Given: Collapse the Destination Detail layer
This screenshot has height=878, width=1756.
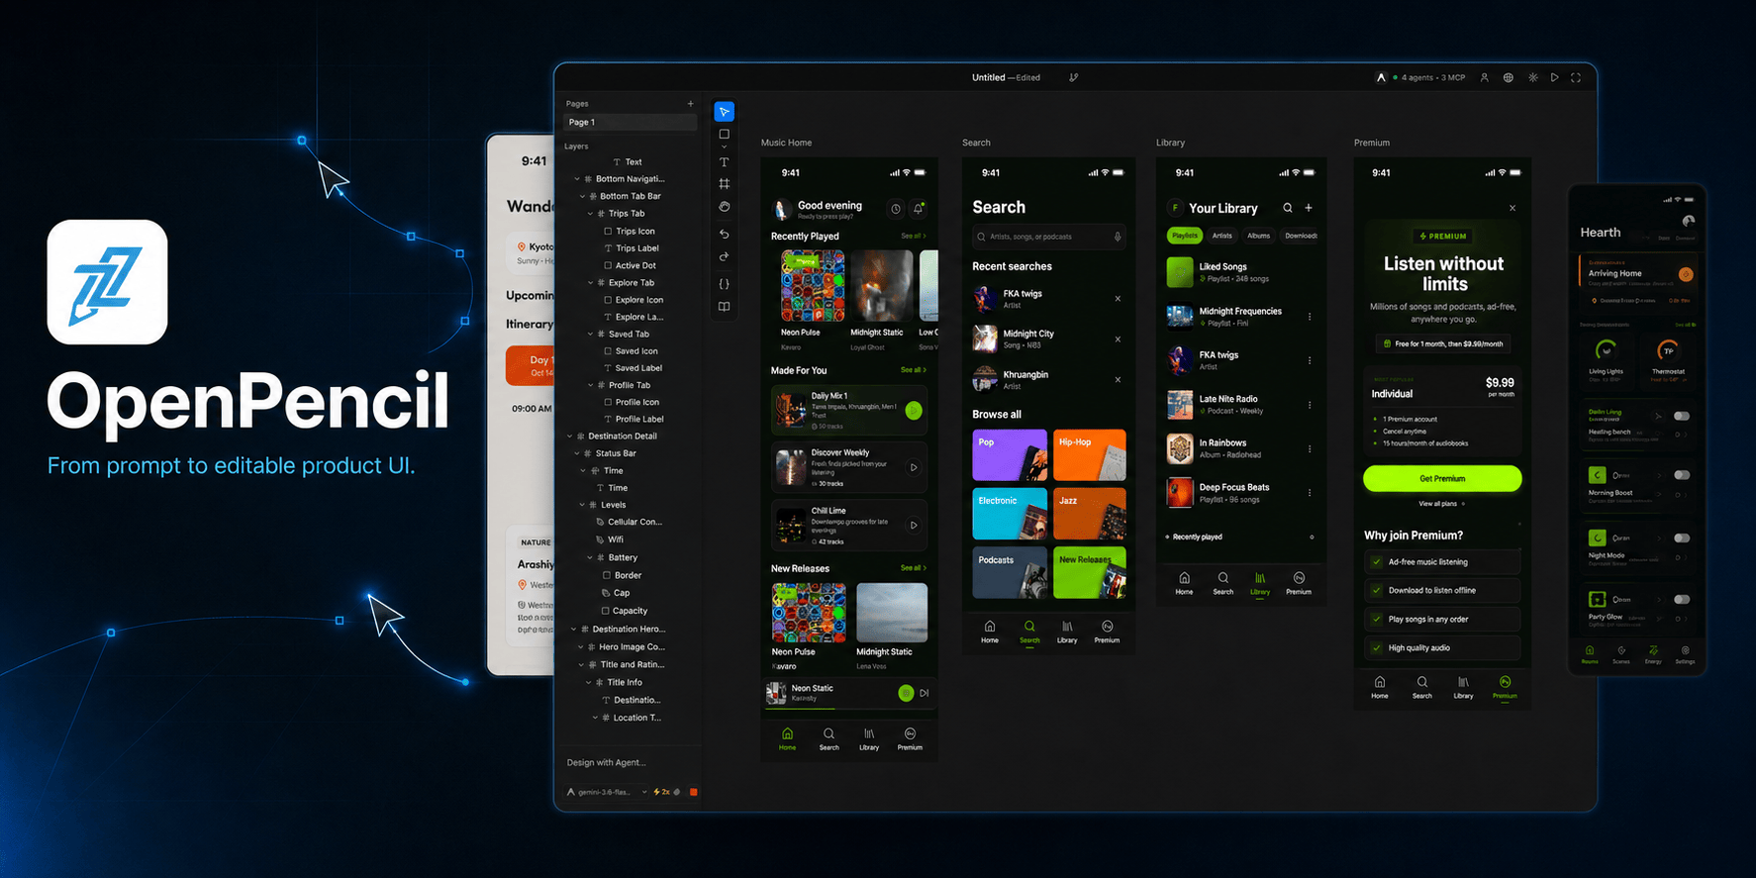Looking at the screenshot, I should click(570, 437).
